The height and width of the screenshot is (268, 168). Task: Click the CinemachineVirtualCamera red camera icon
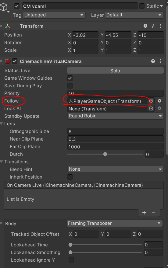[x=8, y=61]
